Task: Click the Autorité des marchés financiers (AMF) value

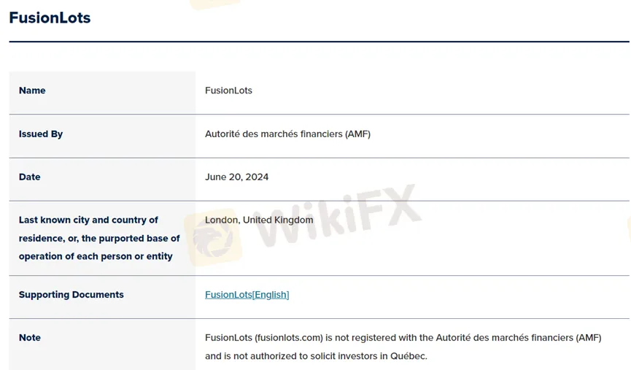Action: tap(287, 134)
